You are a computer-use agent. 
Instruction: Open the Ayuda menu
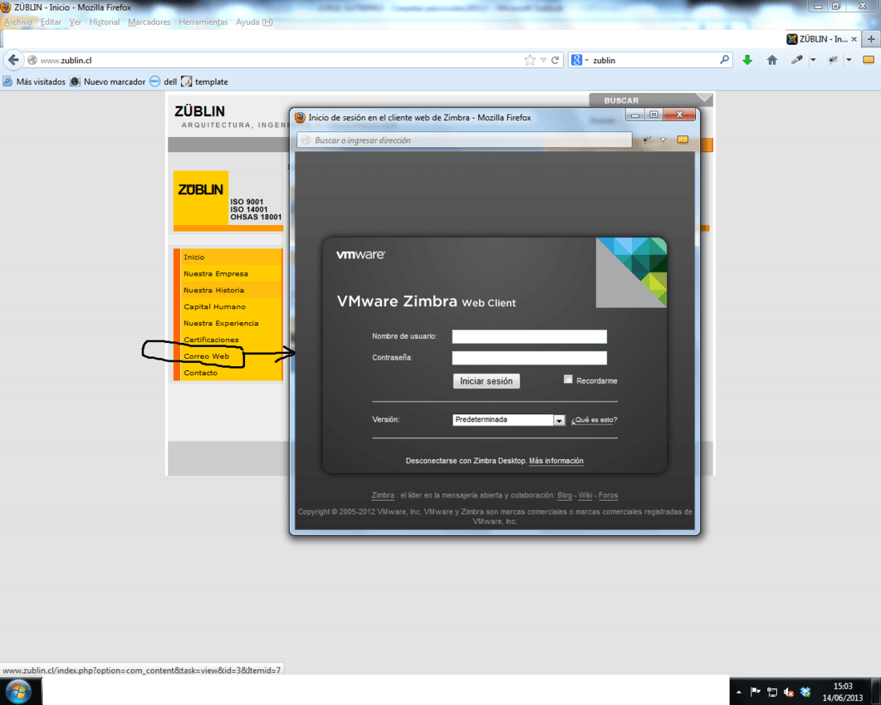[254, 22]
